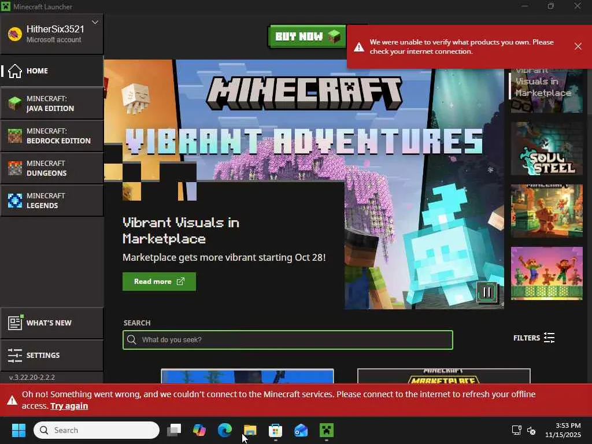Open Task View from taskbar
The height and width of the screenshot is (444, 592).
(174, 430)
